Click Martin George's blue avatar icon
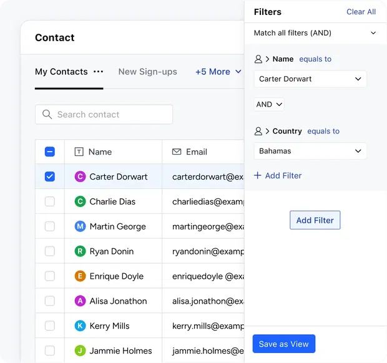 (81, 226)
